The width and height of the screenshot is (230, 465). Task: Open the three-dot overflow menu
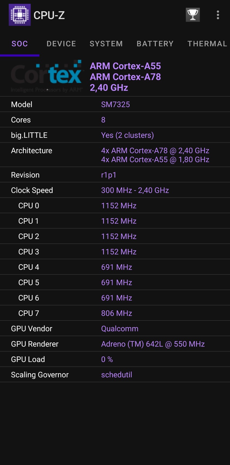218,15
